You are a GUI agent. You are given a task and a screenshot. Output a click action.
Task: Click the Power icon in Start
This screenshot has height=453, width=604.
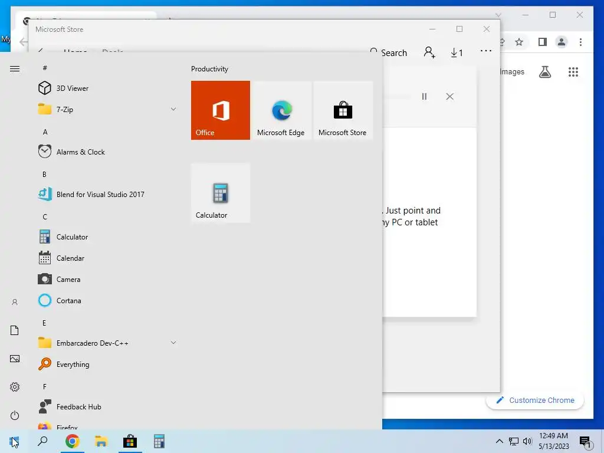point(15,415)
